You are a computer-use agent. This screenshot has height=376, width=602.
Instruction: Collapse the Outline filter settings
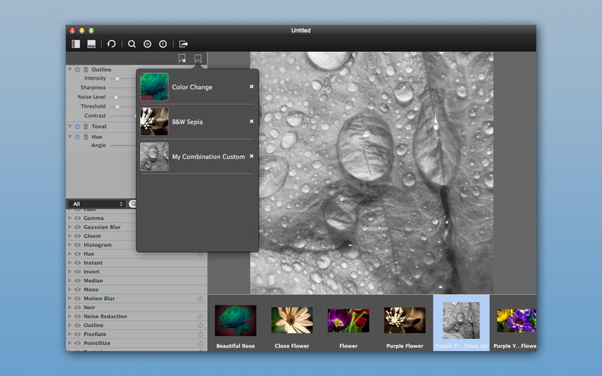69,70
